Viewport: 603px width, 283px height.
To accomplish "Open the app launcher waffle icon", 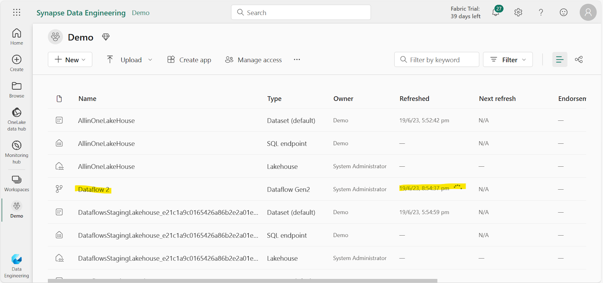I will pyautogui.click(x=17, y=12).
